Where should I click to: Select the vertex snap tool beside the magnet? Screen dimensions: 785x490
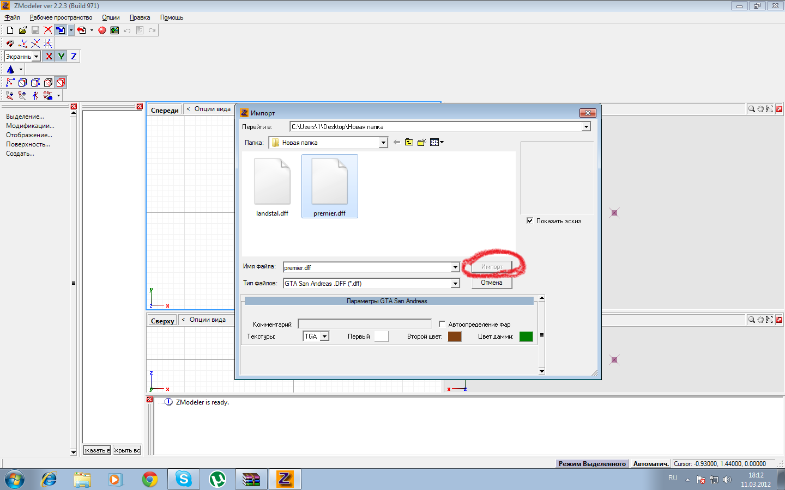(23, 44)
